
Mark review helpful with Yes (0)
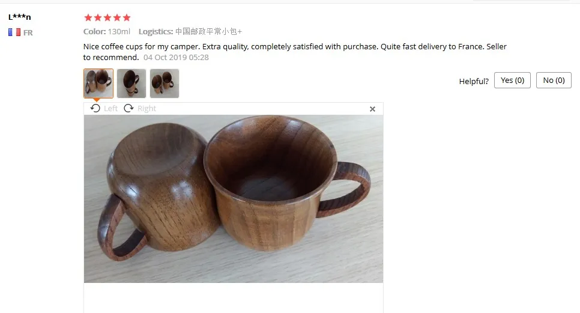click(512, 81)
